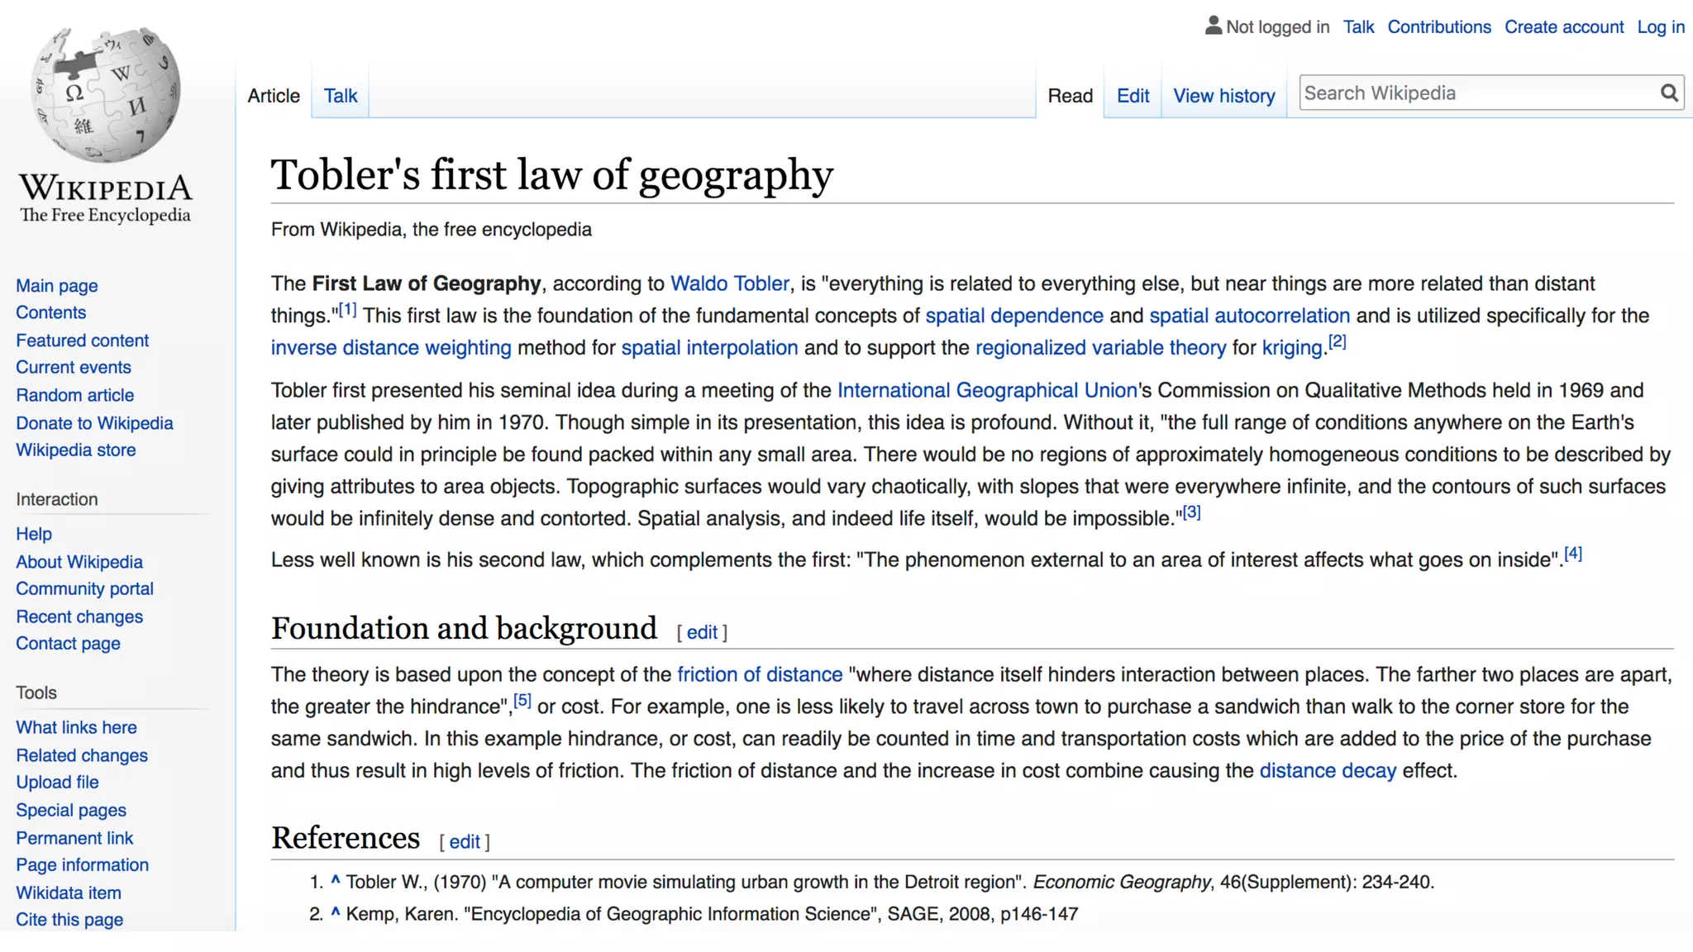Open the distance decay link
This screenshot has height=952, width=1693.
point(1327,771)
